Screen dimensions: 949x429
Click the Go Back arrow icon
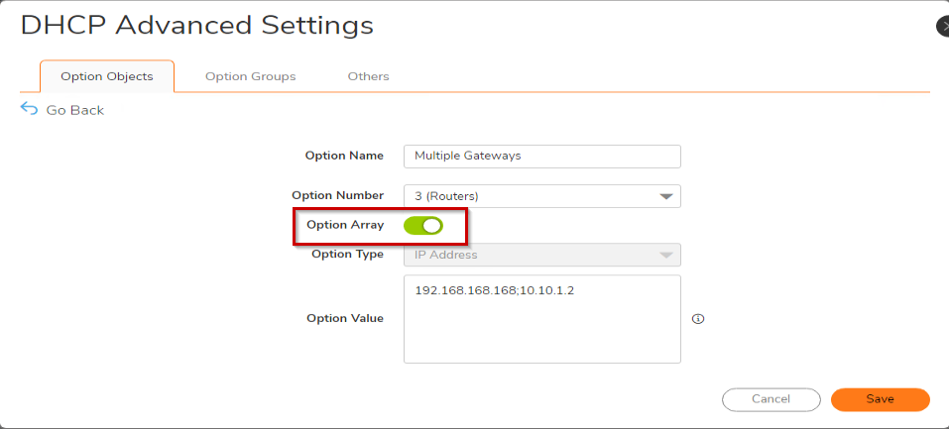point(29,109)
